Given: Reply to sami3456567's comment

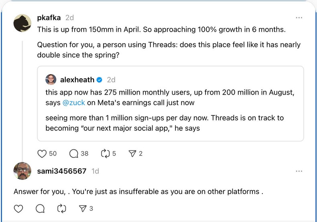Looking at the screenshot, I should point(40,208).
